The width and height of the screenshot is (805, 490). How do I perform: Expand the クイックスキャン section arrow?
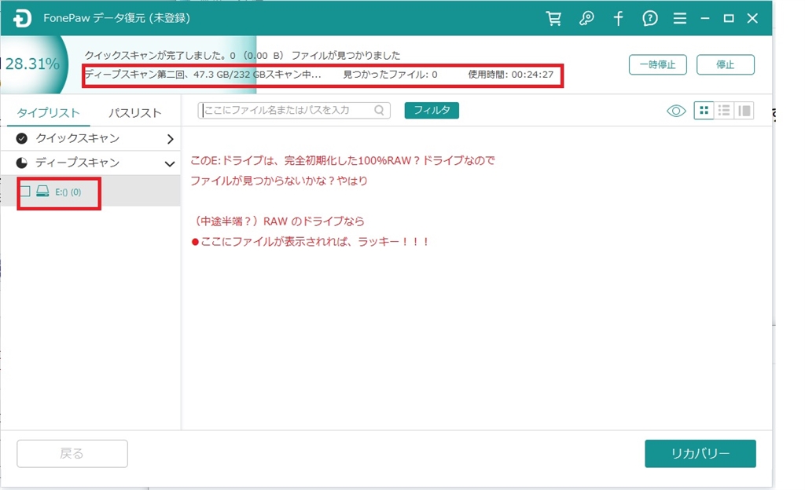pyautogui.click(x=171, y=139)
